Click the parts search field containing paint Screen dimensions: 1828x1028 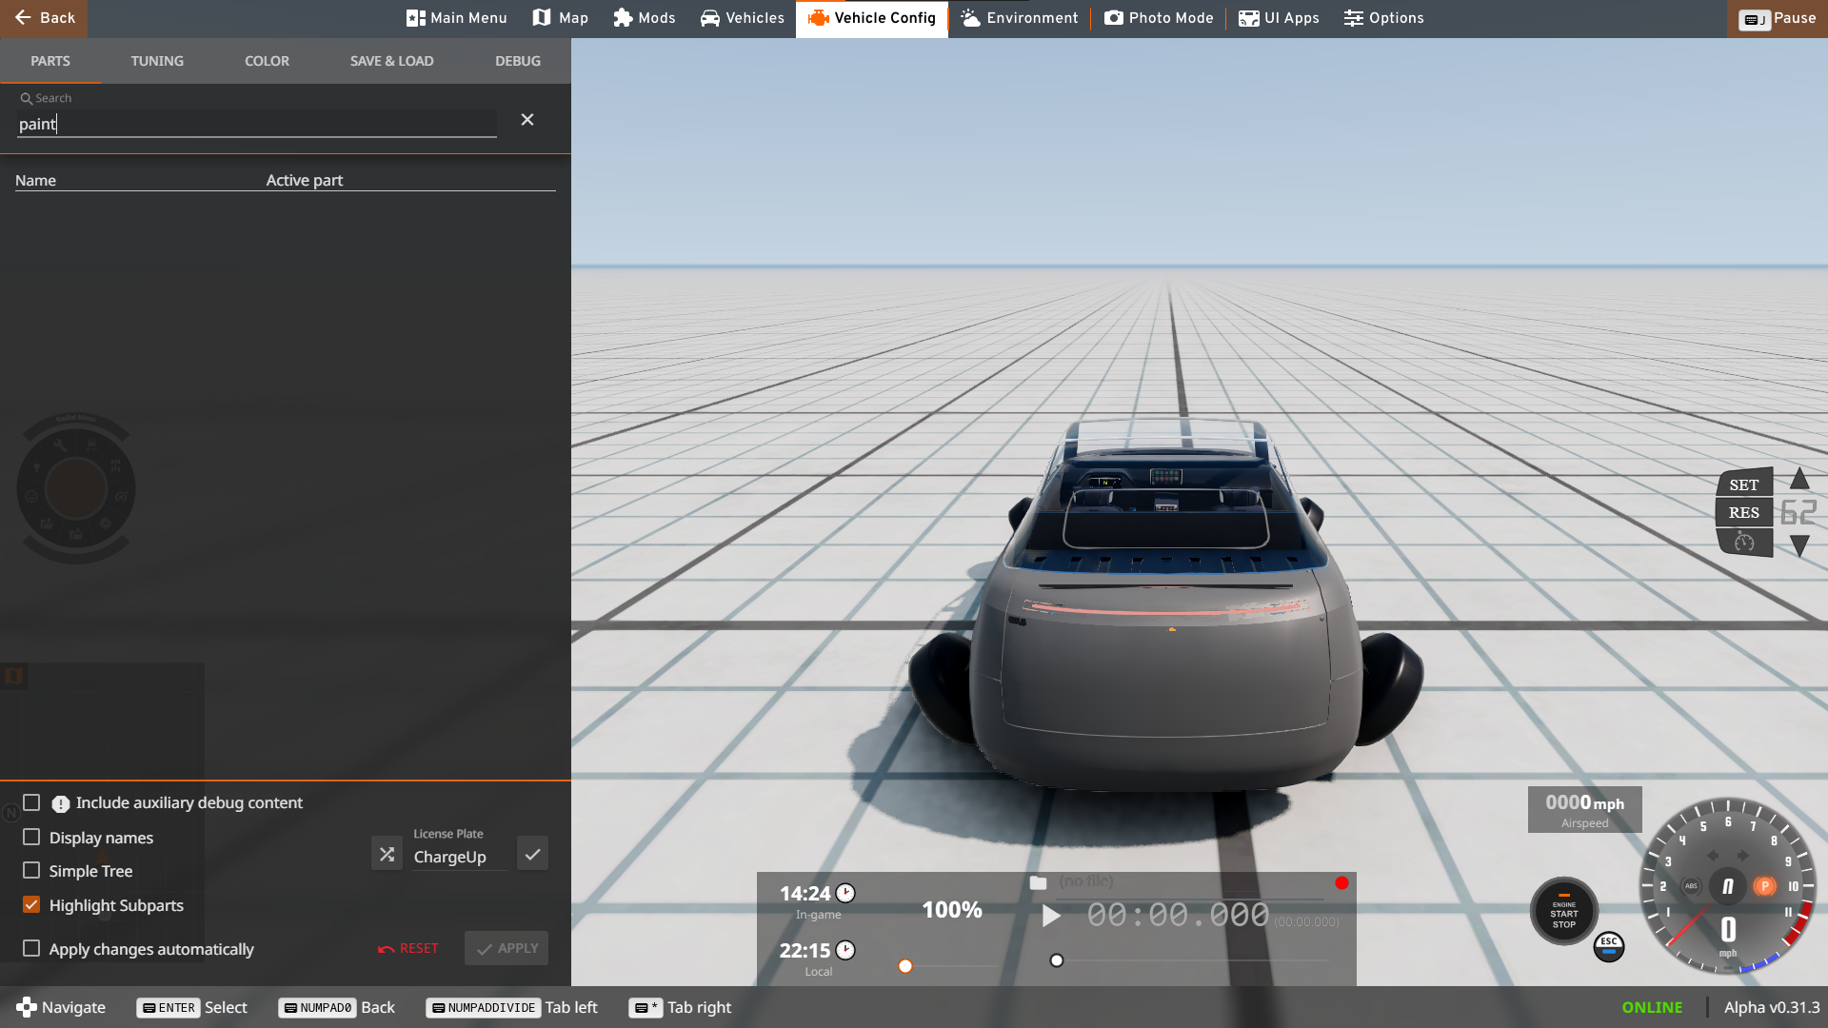257,124
